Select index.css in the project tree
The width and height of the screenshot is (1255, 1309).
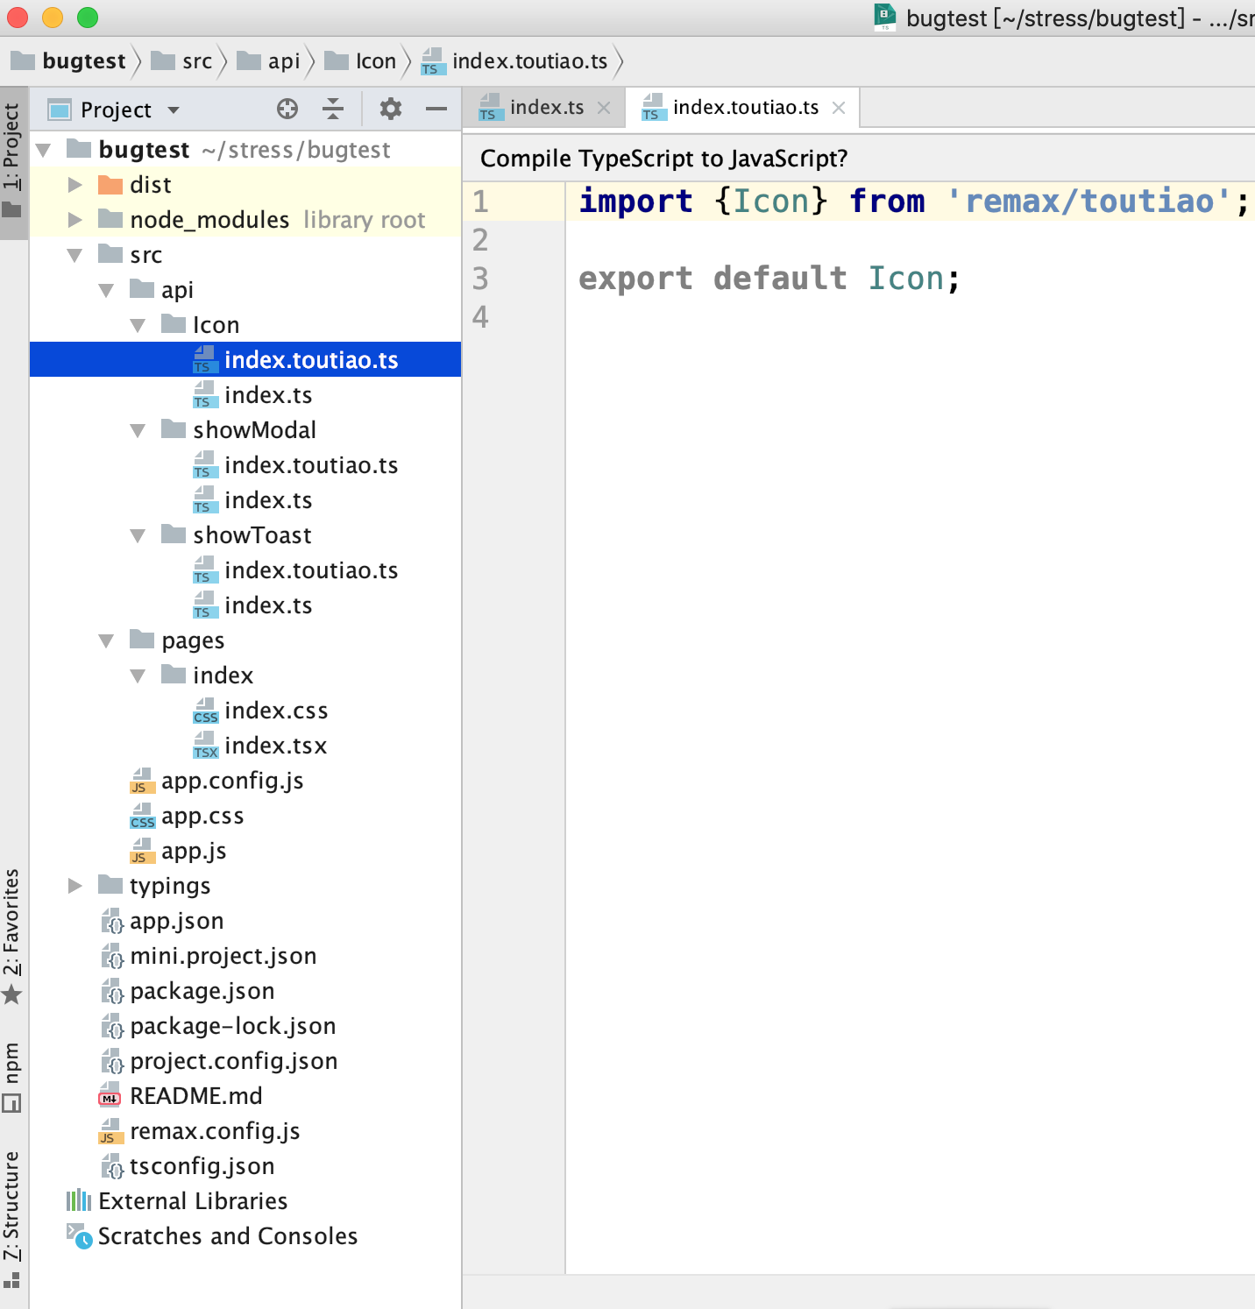tap(260, 711)
